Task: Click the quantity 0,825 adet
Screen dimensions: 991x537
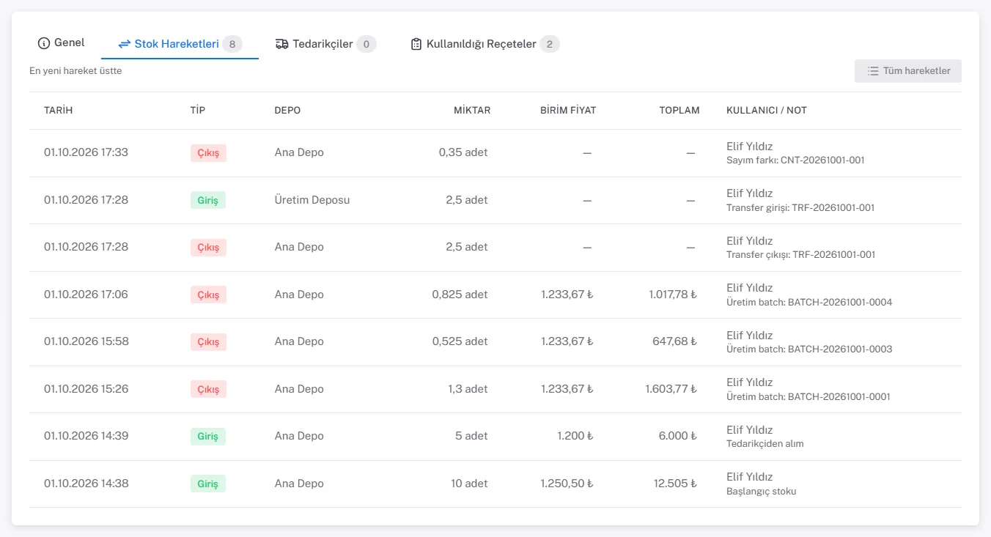Action: point(460,295)
